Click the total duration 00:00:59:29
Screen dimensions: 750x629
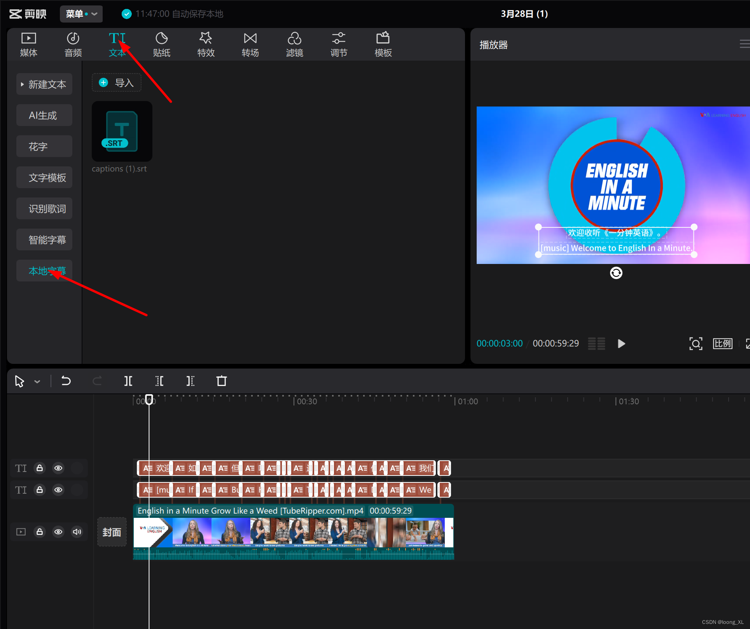coord(556,344)
